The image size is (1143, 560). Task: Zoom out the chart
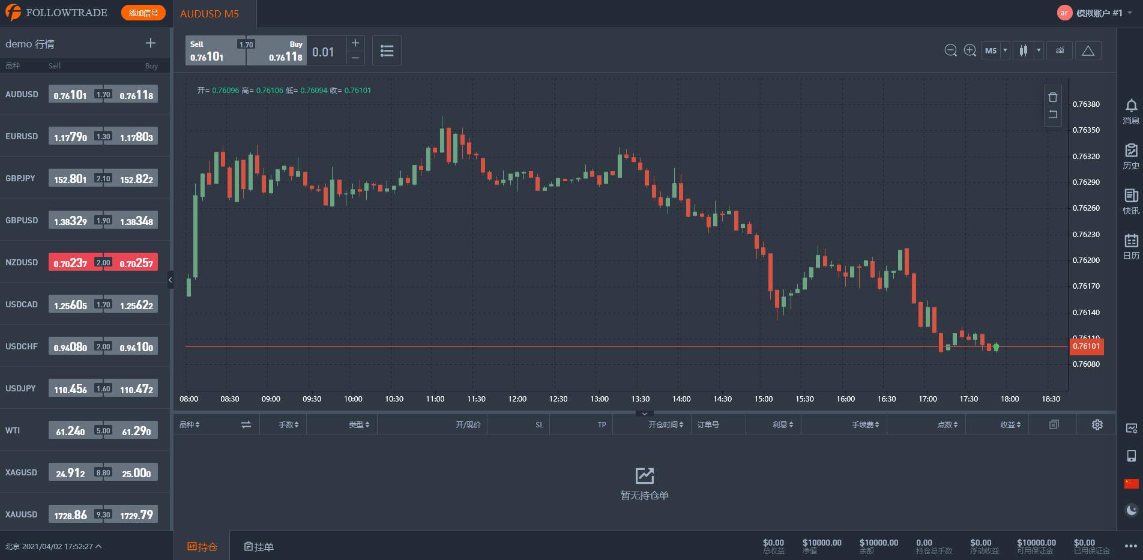point(950,50)
